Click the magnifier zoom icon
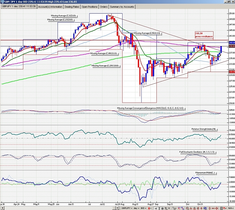 (x=187, y=208)
